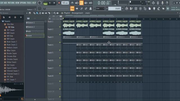The height and width of the screenshot is (101, 180).
Task: Enable overdub blend recording
Action: (86, 3)
